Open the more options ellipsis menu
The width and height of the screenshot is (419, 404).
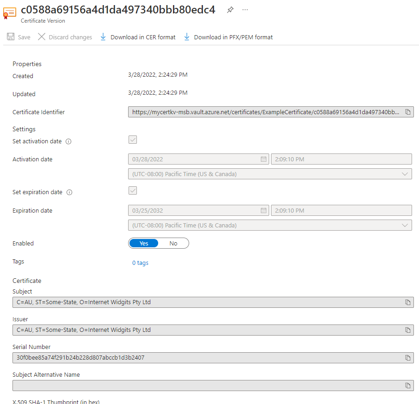tap(245, 10)
